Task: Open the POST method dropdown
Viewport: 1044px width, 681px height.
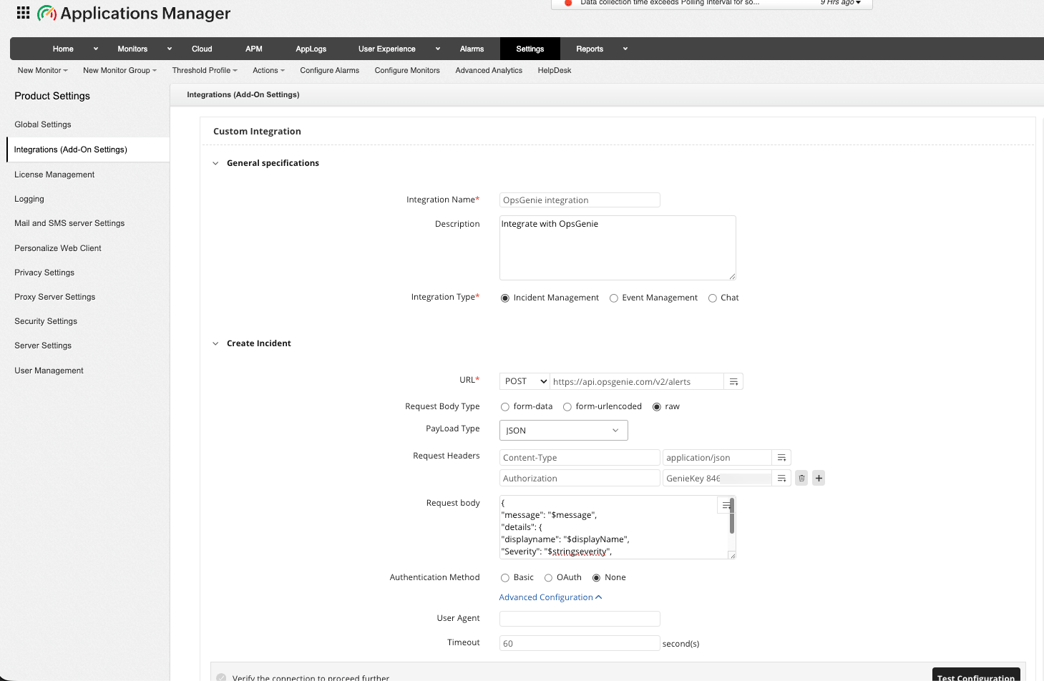Action: [x=525, y=381]
